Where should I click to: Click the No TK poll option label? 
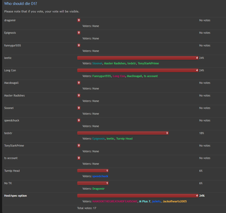pyautogui.click(x=8, y=183)
